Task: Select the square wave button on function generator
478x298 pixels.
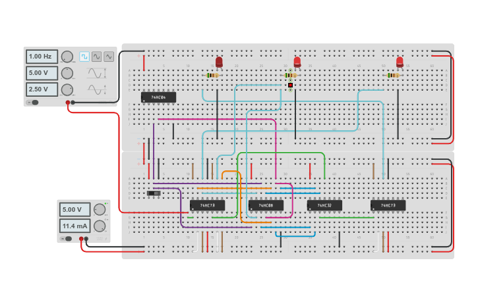Action: pos(84,57)
